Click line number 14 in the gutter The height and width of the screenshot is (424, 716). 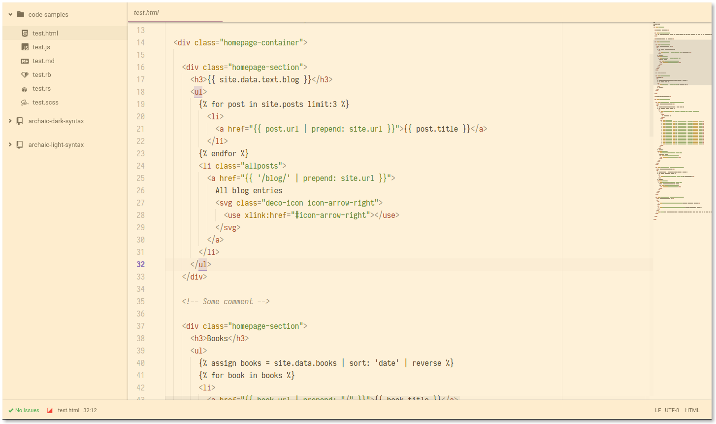click(x=141, y=42)
